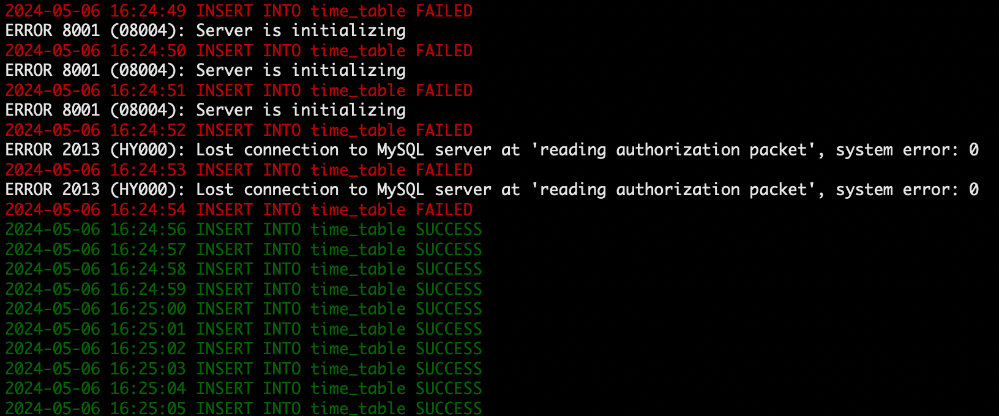The image size is (999, 416).
Task: Click the first SUCCESS line at 16:24:56
Action: (x=244, y=229)
